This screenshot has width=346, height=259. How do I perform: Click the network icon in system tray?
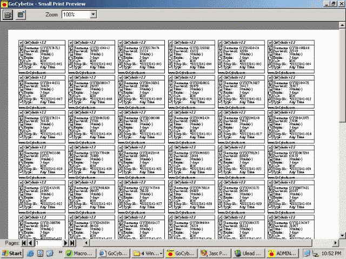(x=307, y=254)
